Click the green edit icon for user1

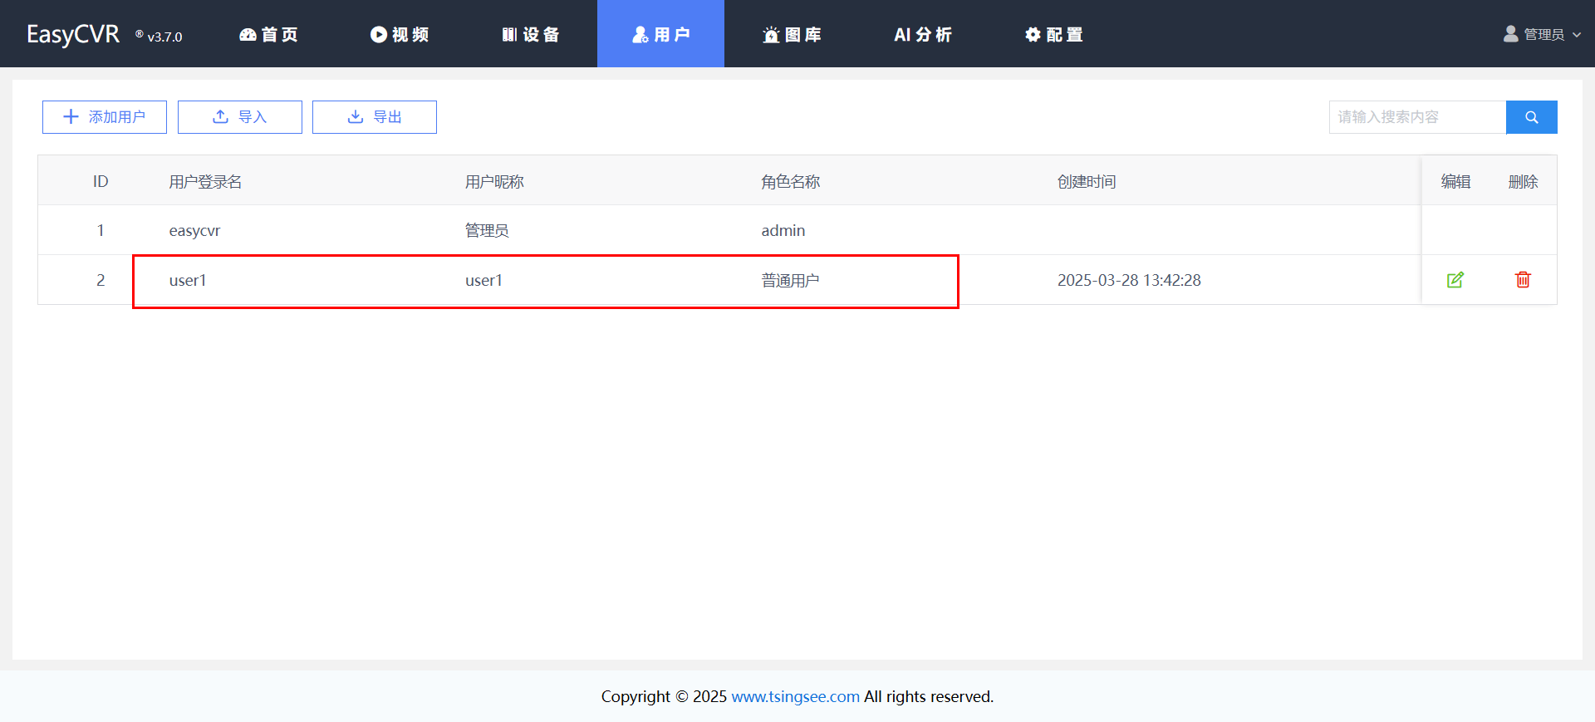[1455, 280]
